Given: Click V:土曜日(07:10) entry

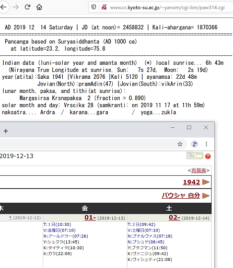Looking at the screenshot, I should click(144, 230).
